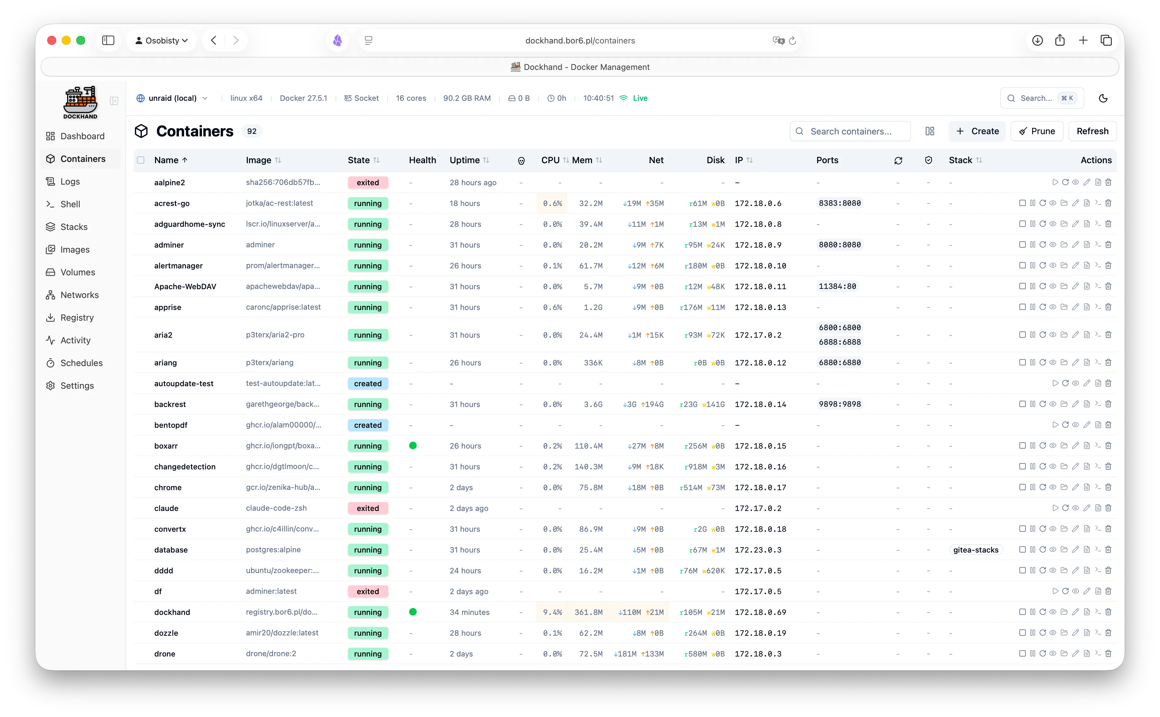The image size is (1160, 717).
Task: Inspect the boxarr container via eye icon
Action: coord(1053,446)
